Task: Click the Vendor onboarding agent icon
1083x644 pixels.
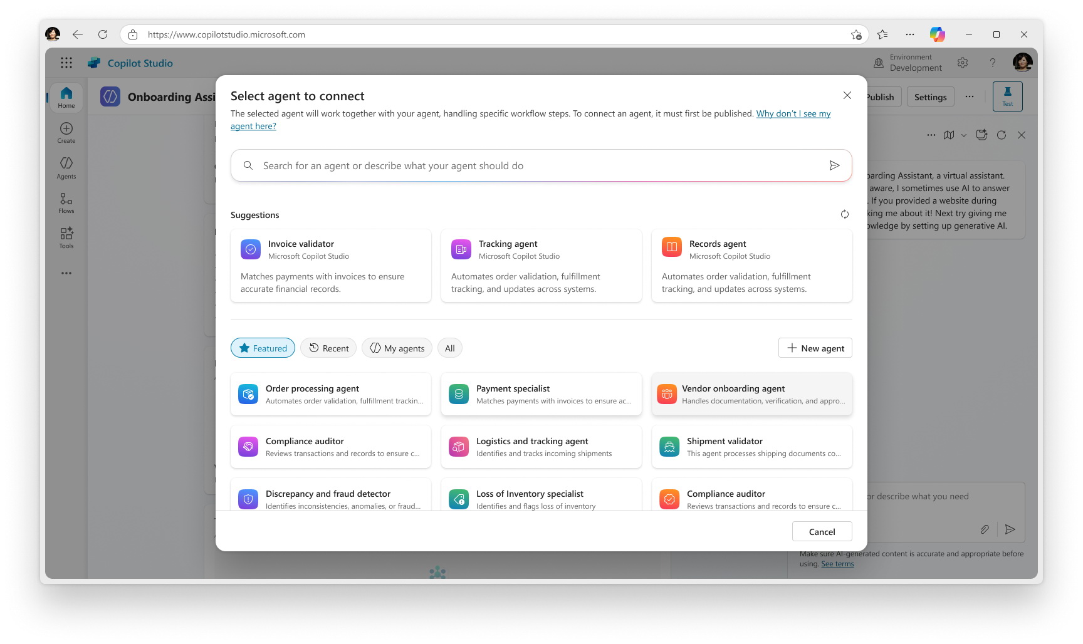Action: 667,394
